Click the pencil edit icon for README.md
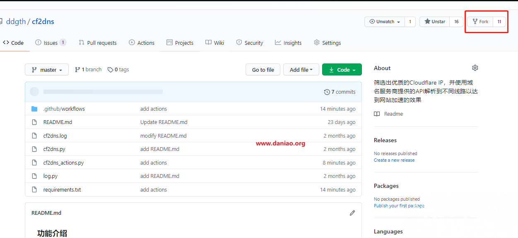 click(352, 213)
